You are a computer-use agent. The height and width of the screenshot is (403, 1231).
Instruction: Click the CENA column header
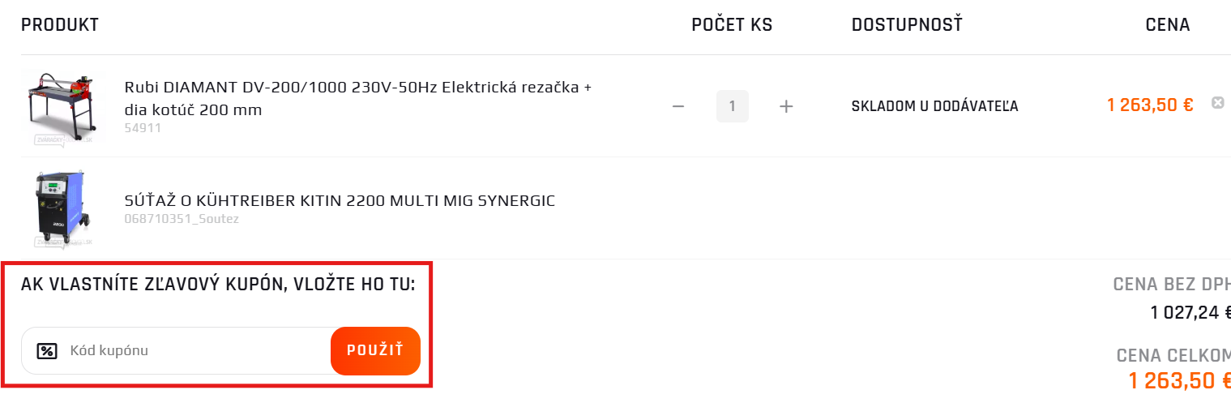pos(1167,25)
